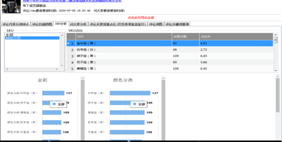Open the 问大家分析 tab
This screenshot has height=142, width=282.
(78, 24)
